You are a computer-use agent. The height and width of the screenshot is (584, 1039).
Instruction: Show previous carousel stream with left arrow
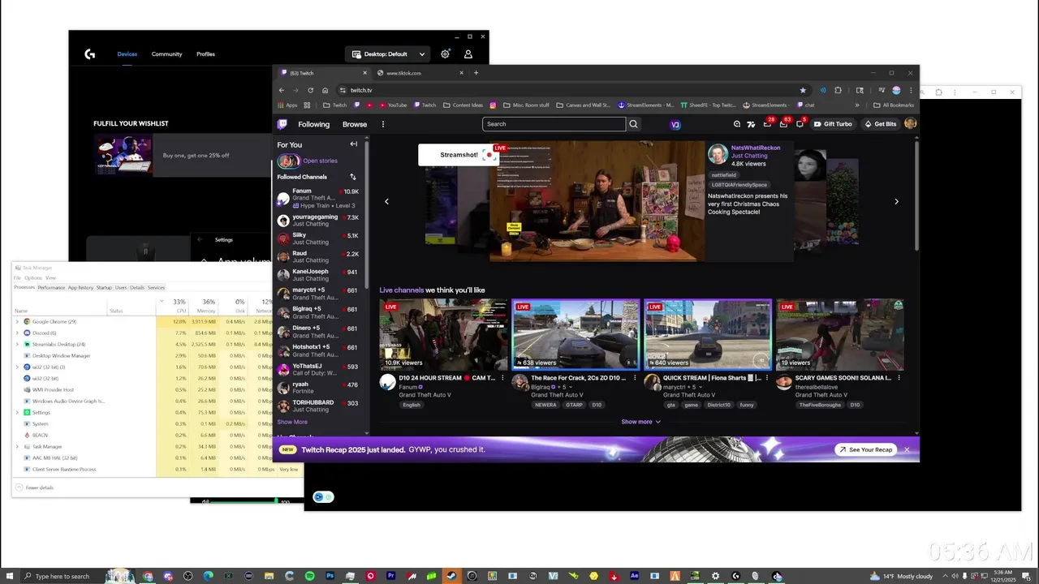point(386,201)
